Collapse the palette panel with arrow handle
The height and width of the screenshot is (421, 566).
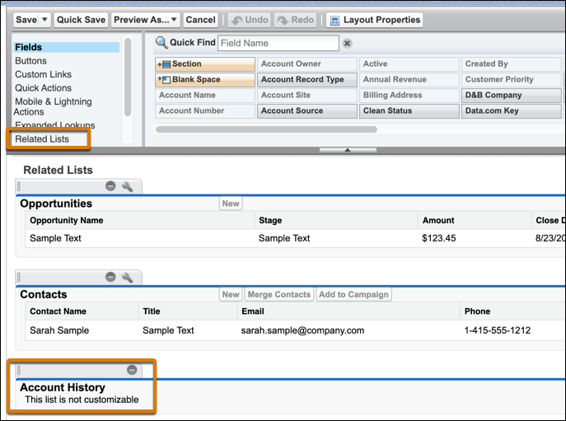[348, 150]
